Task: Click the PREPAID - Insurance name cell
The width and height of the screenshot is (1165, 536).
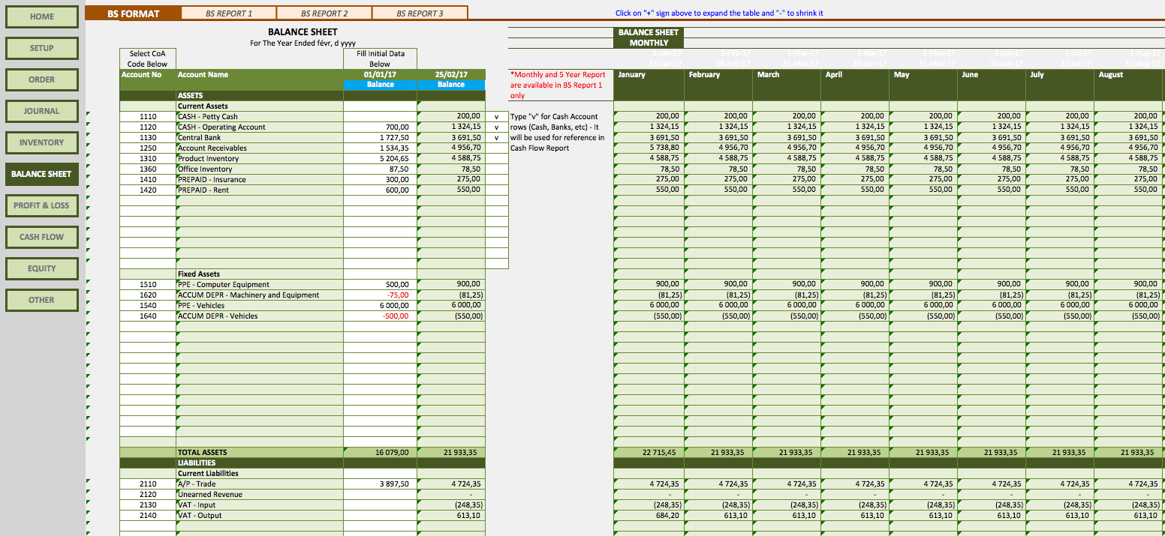Action: [x=260, y=180]
